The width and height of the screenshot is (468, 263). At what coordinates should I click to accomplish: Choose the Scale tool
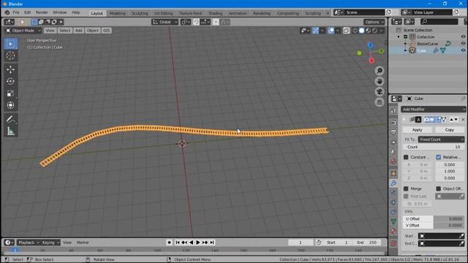pyautogui.click(x=11, y=94)
